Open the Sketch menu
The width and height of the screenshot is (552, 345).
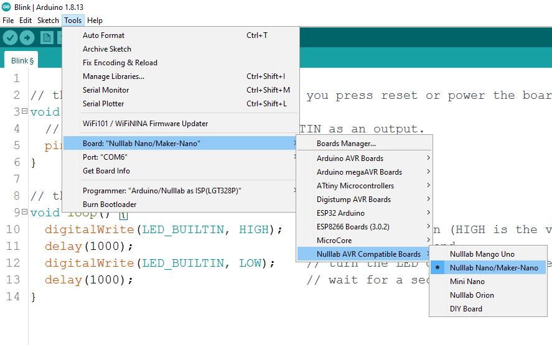(48, 21)
